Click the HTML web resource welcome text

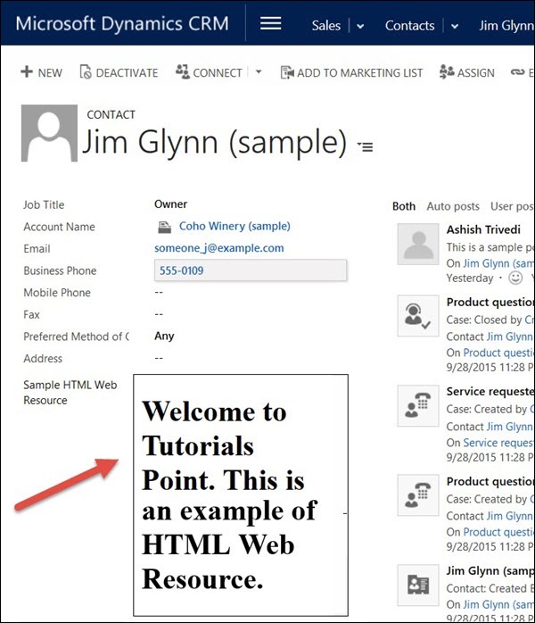pyautogui.click(x=230, y=495)
